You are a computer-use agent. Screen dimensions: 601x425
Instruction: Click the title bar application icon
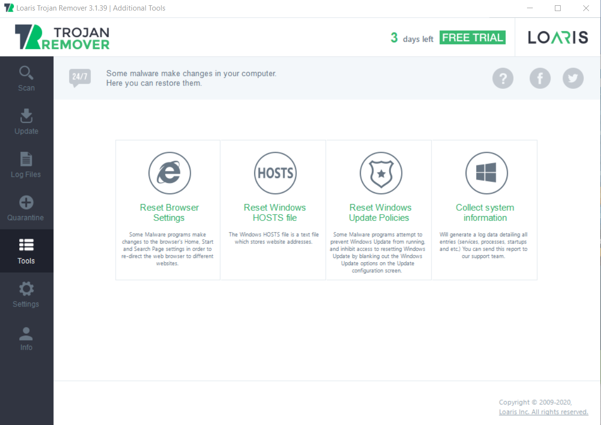[9, 8]
